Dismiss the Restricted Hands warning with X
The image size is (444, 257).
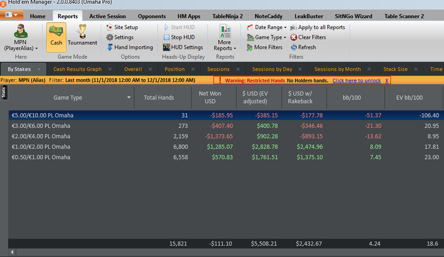click(x=387, y=81)
